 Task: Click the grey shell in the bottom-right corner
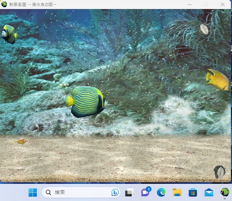pos(220,172)
